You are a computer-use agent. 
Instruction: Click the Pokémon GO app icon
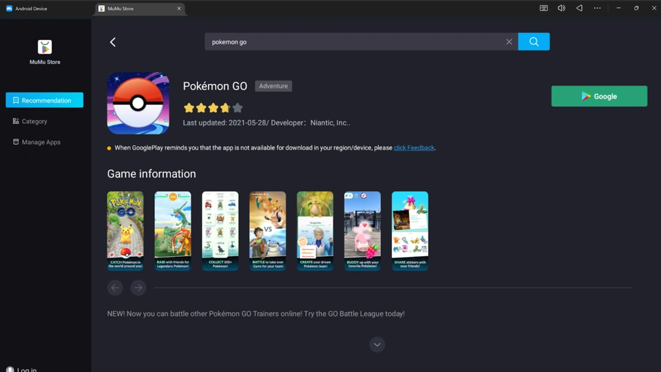click(x=138, y=103)
